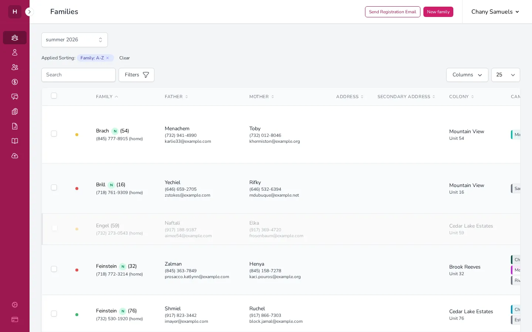The height and width of the screenshot is (332, 532).
Task: Click the red status dot for Feinstein (32)
Action: pyautogui.click(x=77, y=270)
